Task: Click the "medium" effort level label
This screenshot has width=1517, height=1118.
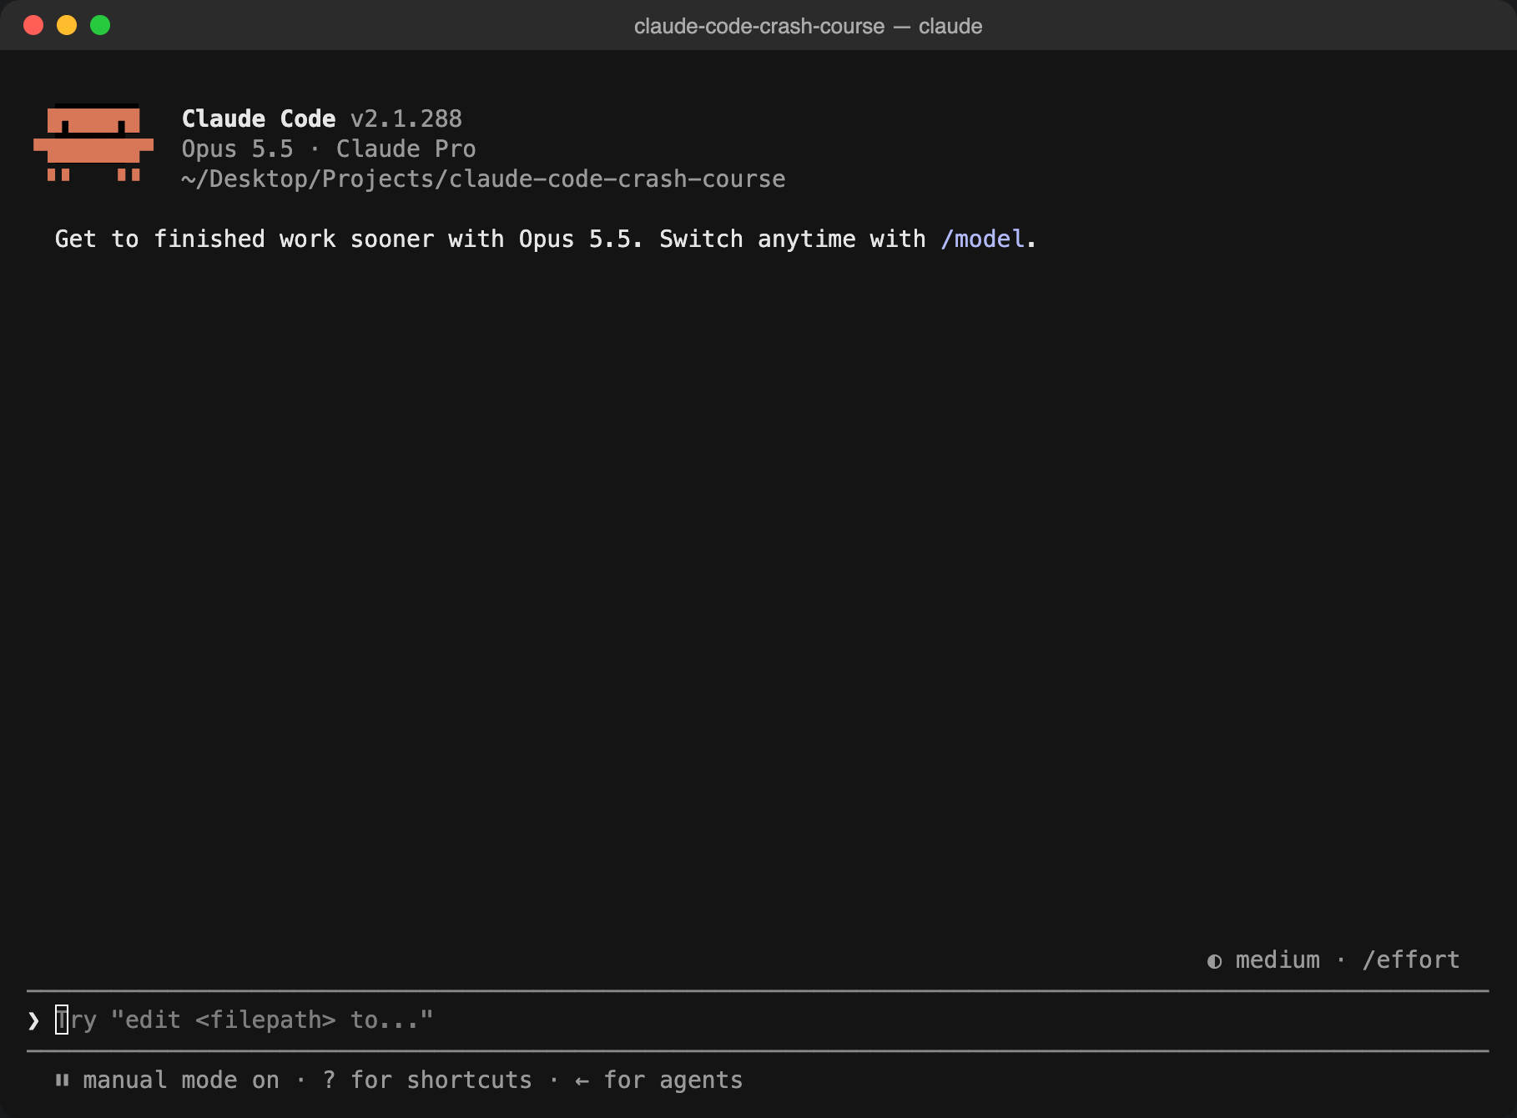Action: pos(1278,960)
